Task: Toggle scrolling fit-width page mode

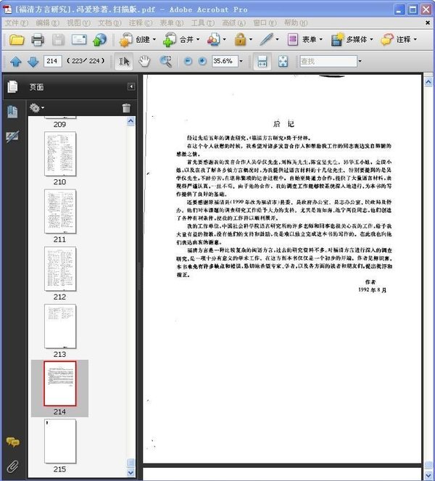Action: pos(262,62)
